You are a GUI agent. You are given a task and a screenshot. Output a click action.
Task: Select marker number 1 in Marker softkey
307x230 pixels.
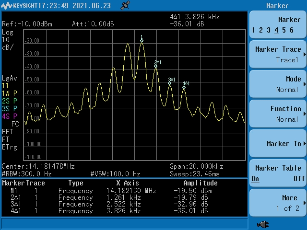click(253, 30)
